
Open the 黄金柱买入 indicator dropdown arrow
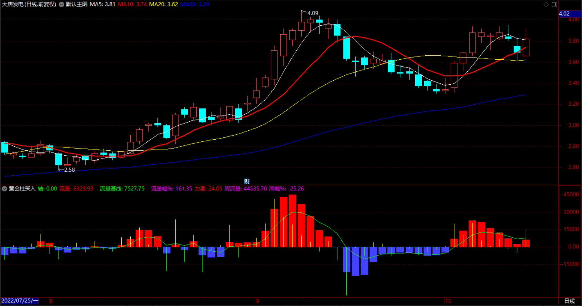[x=4, y=189]
